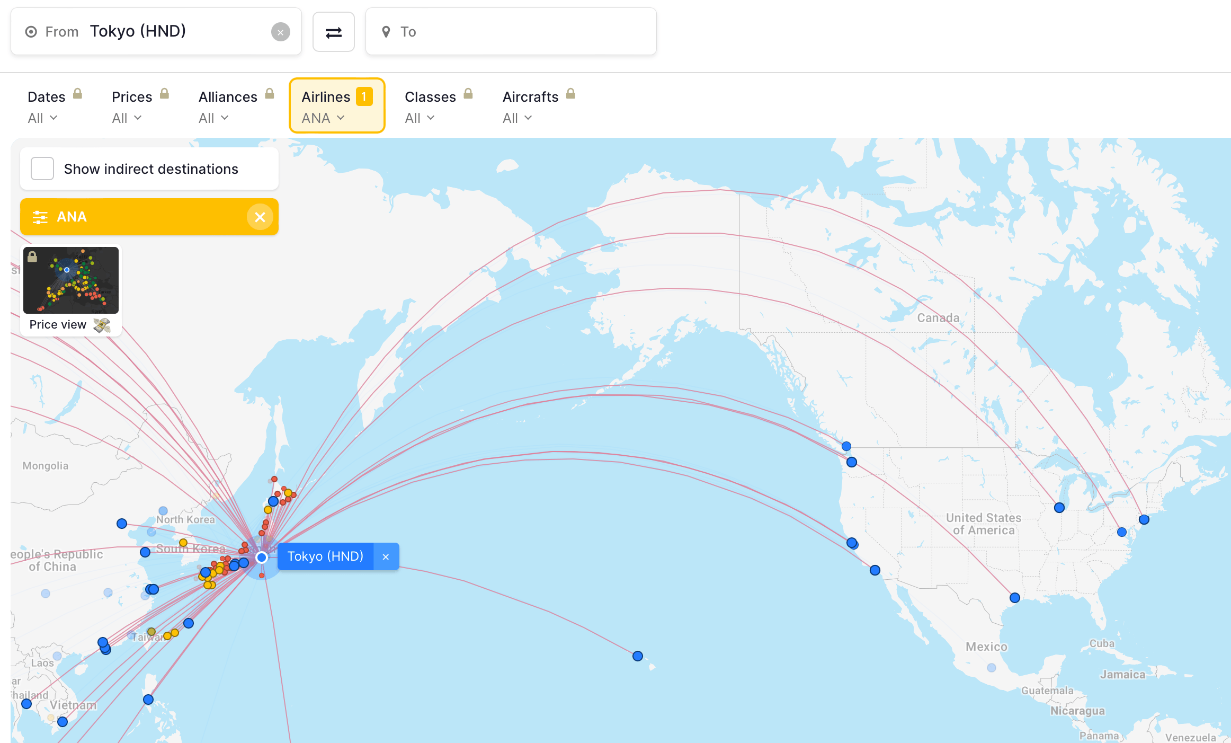Image resolution: width=1231 pixels, height=743 pixels.
Task: Click the Tokyo (HND) blue map label
Action: [325, 556]
